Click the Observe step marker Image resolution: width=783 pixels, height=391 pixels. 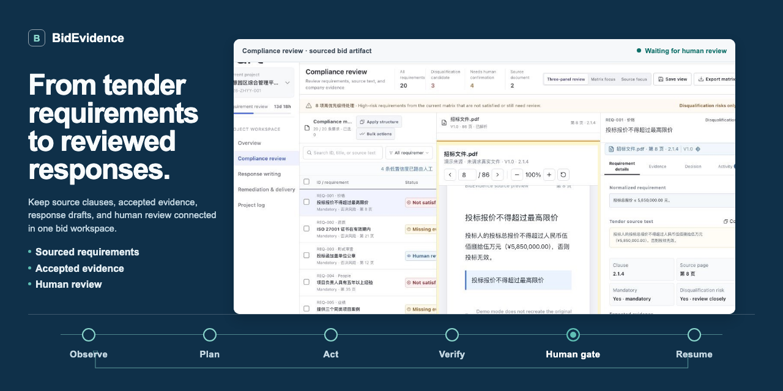[x=89, y=335]
